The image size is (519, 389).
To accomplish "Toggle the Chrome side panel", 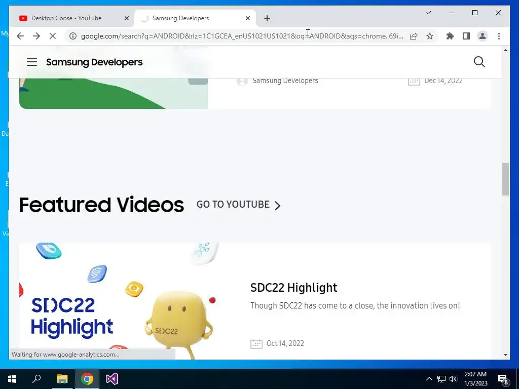I will 466,36.
